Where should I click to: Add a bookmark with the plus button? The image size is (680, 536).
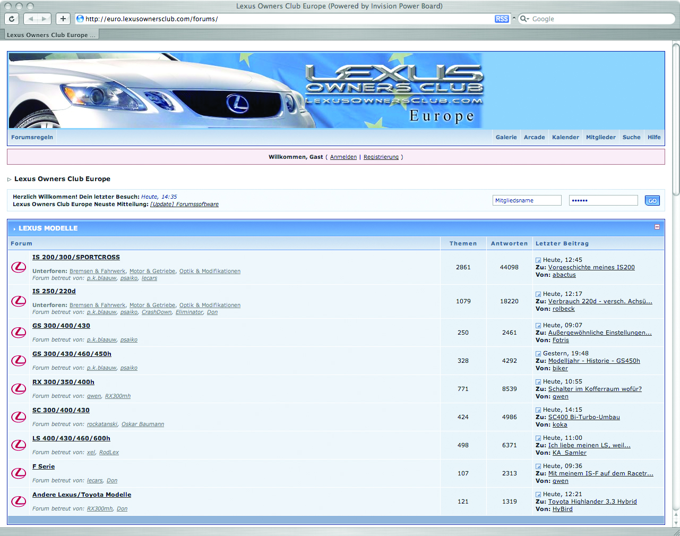(63, 19)
